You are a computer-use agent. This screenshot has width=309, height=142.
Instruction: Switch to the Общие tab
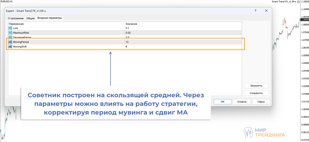30,18
